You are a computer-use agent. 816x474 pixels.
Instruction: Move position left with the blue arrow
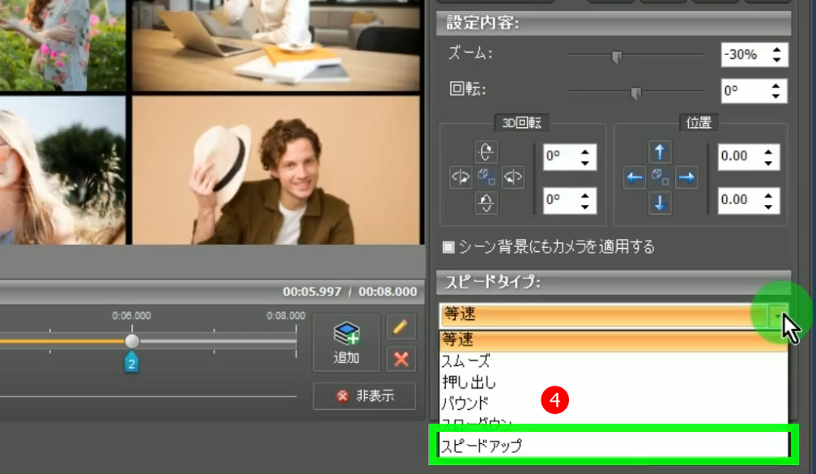click(x=635, y=178)
